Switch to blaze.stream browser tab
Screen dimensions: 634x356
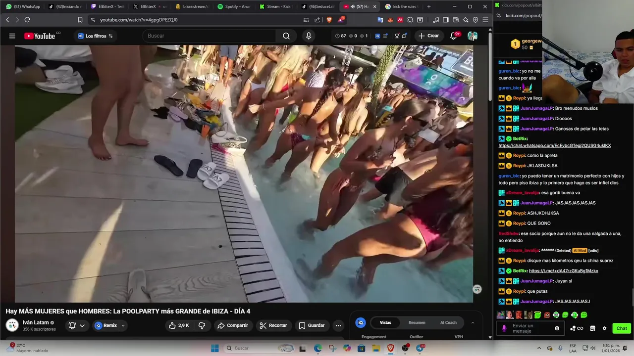pyautogui.click(x=193, y=6)
